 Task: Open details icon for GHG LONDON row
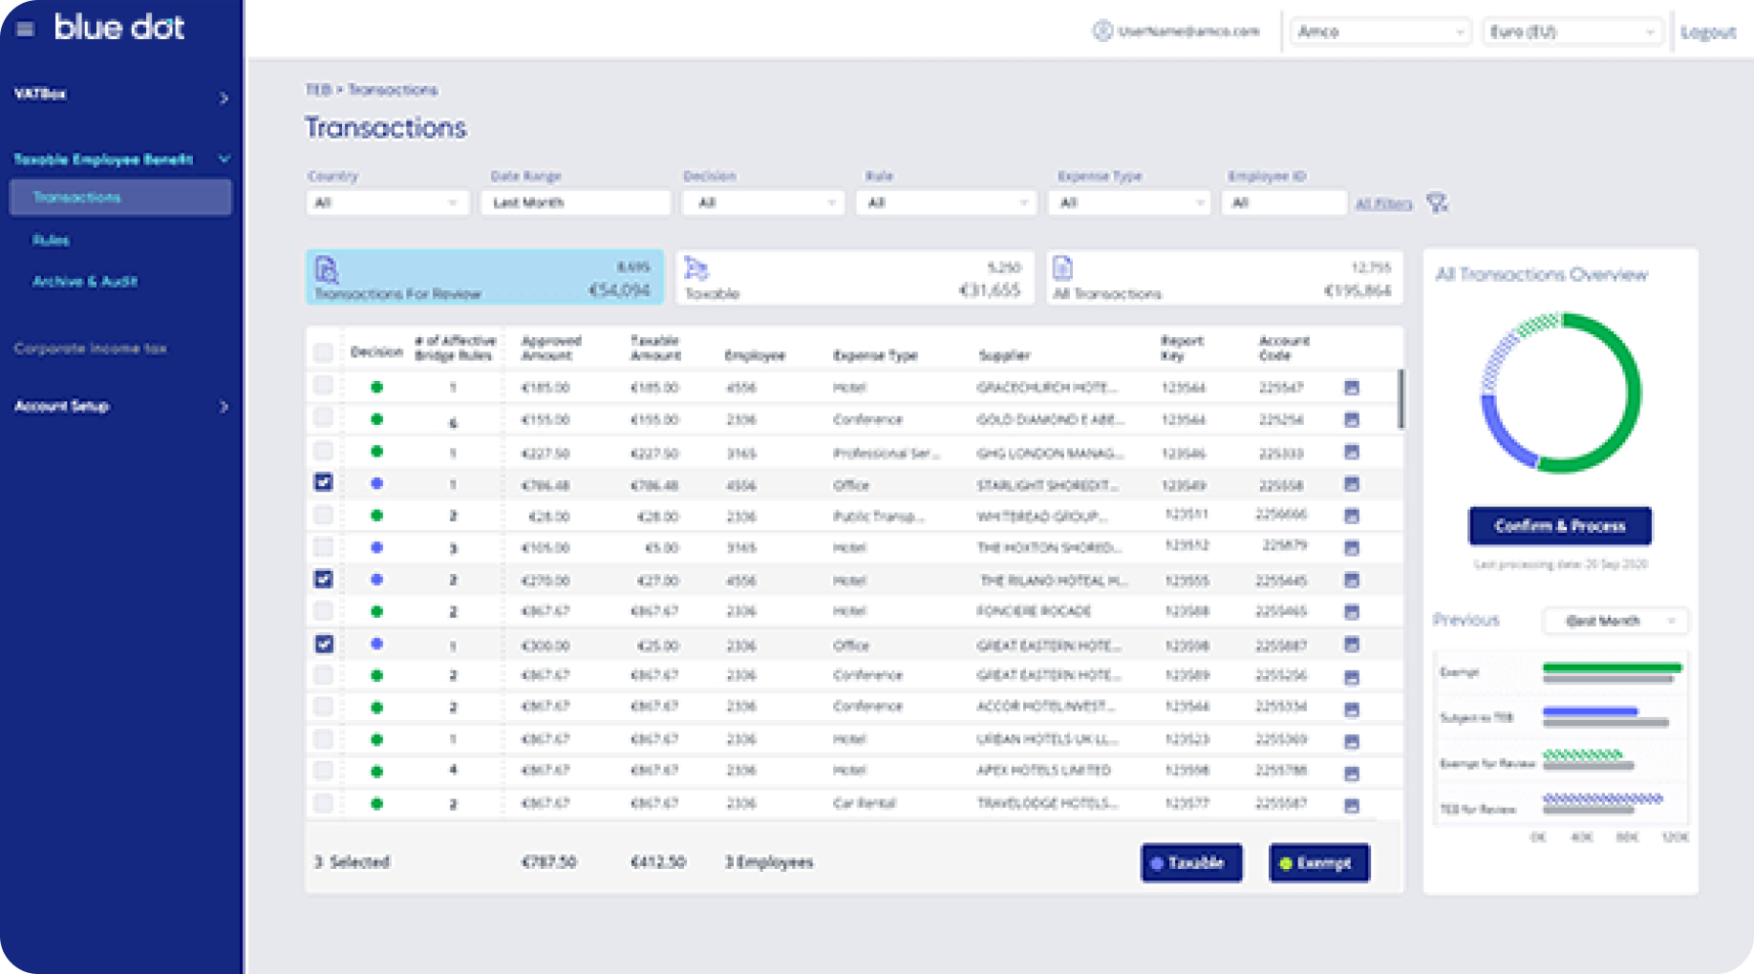click(x=1352, y=452)
